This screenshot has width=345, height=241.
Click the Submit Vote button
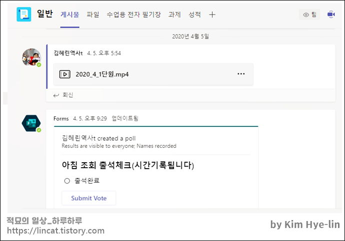coord(88,198)
